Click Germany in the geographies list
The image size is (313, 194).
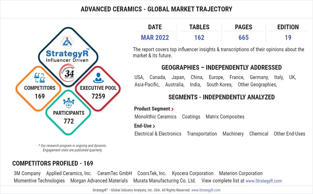point(259,77)
